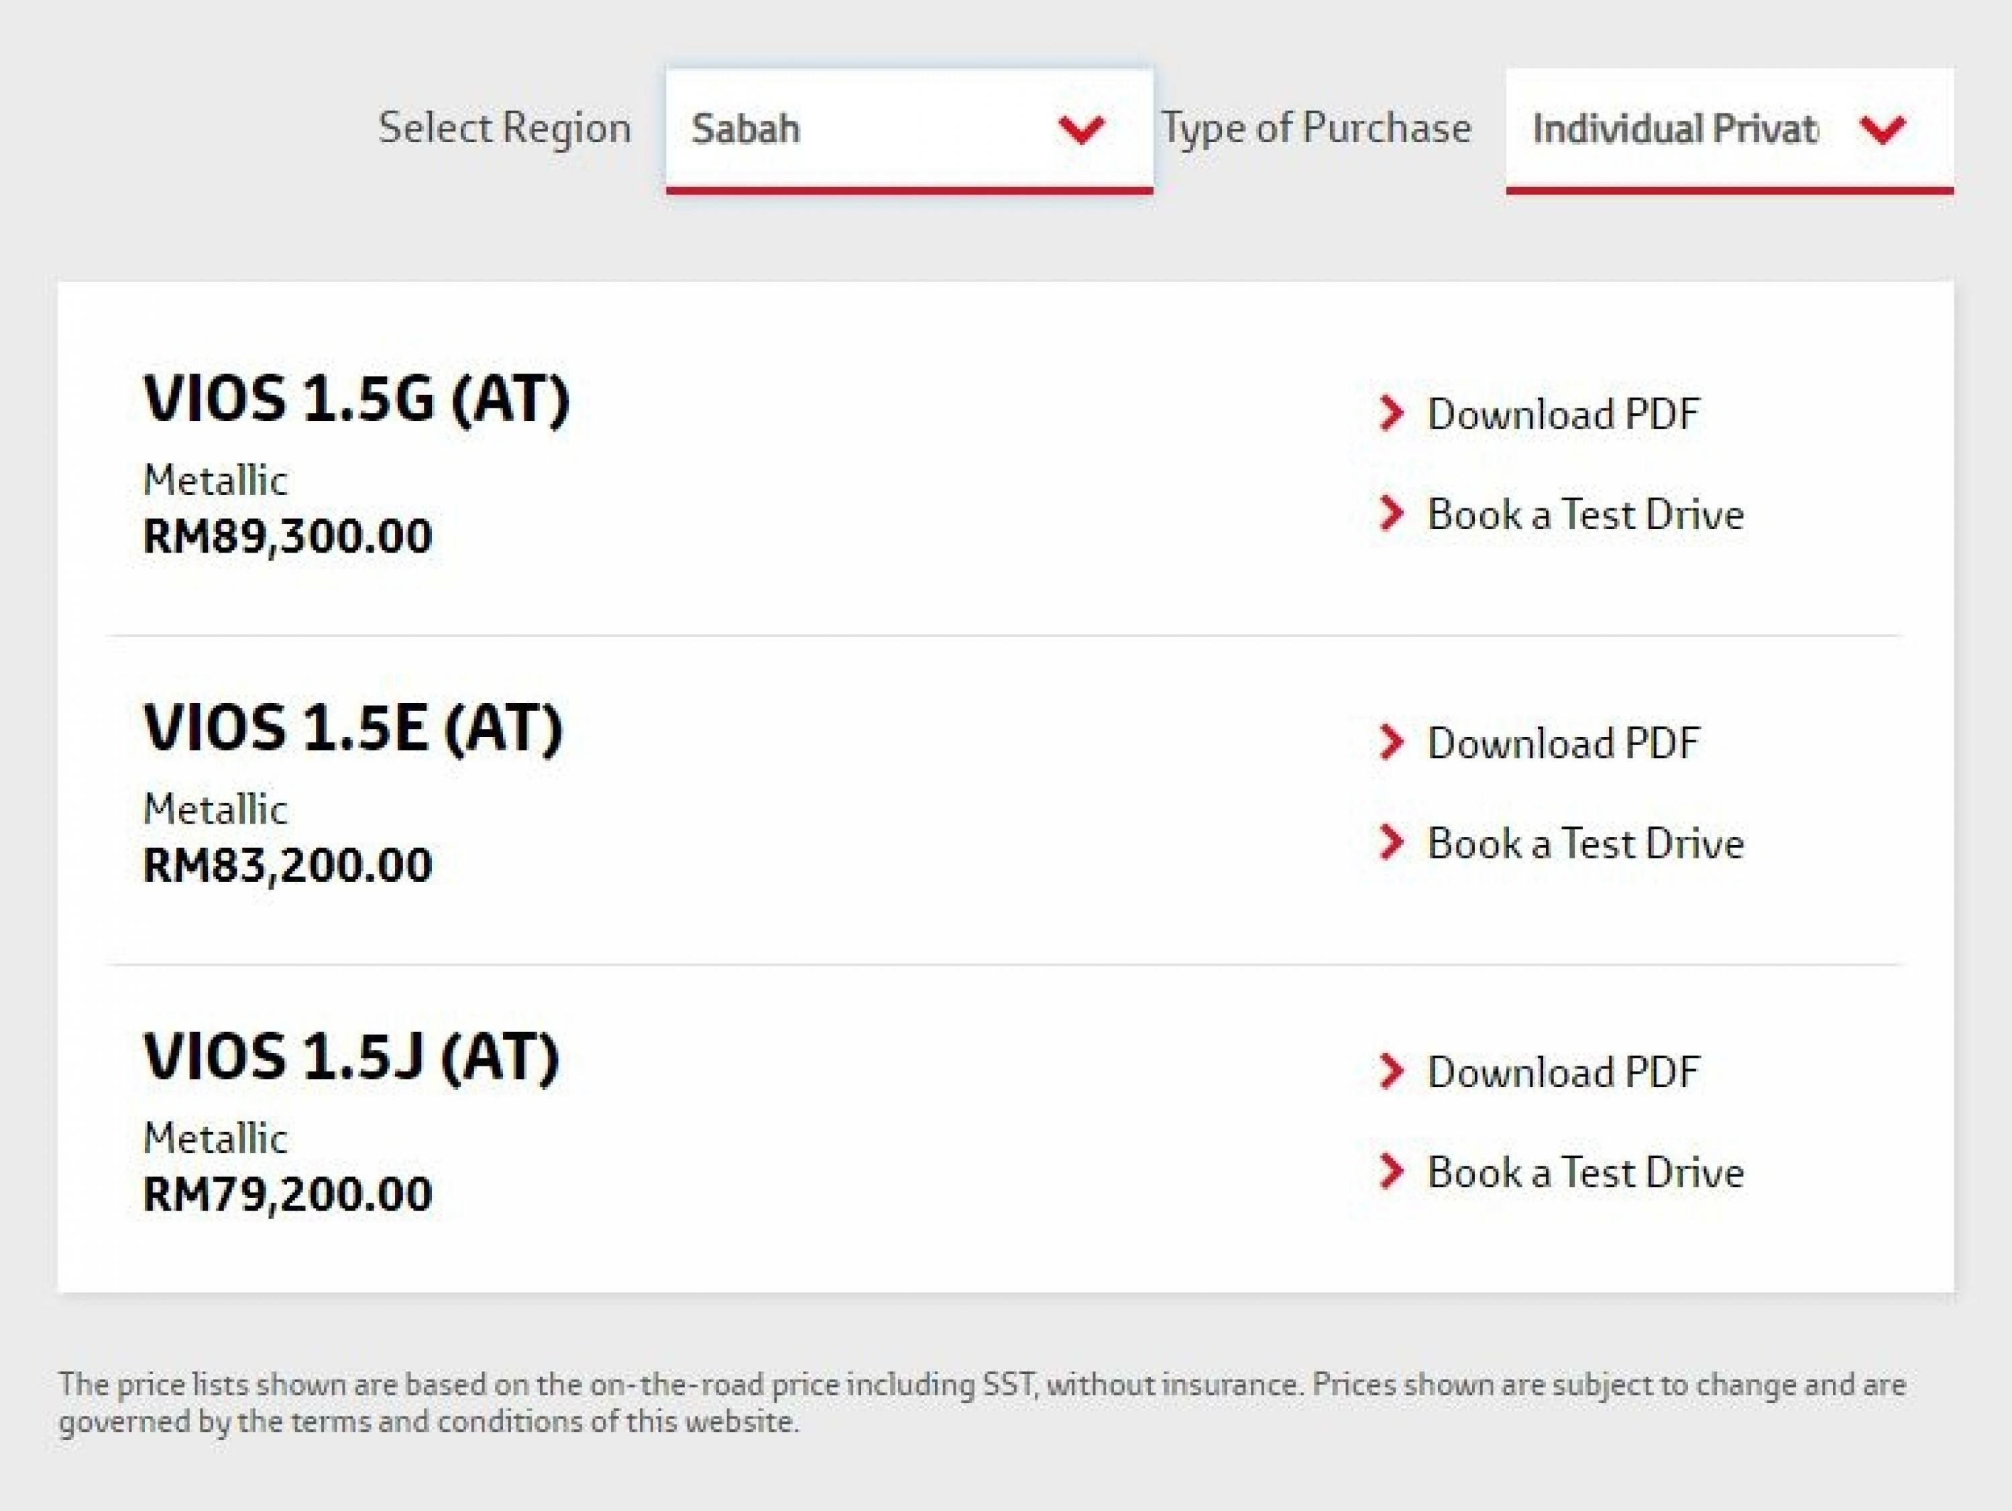The width and height of the screenshot is (2012, 1511).
Task: Click the VIOS 1.5G (AT) heading
Action: tap(357, 399)
